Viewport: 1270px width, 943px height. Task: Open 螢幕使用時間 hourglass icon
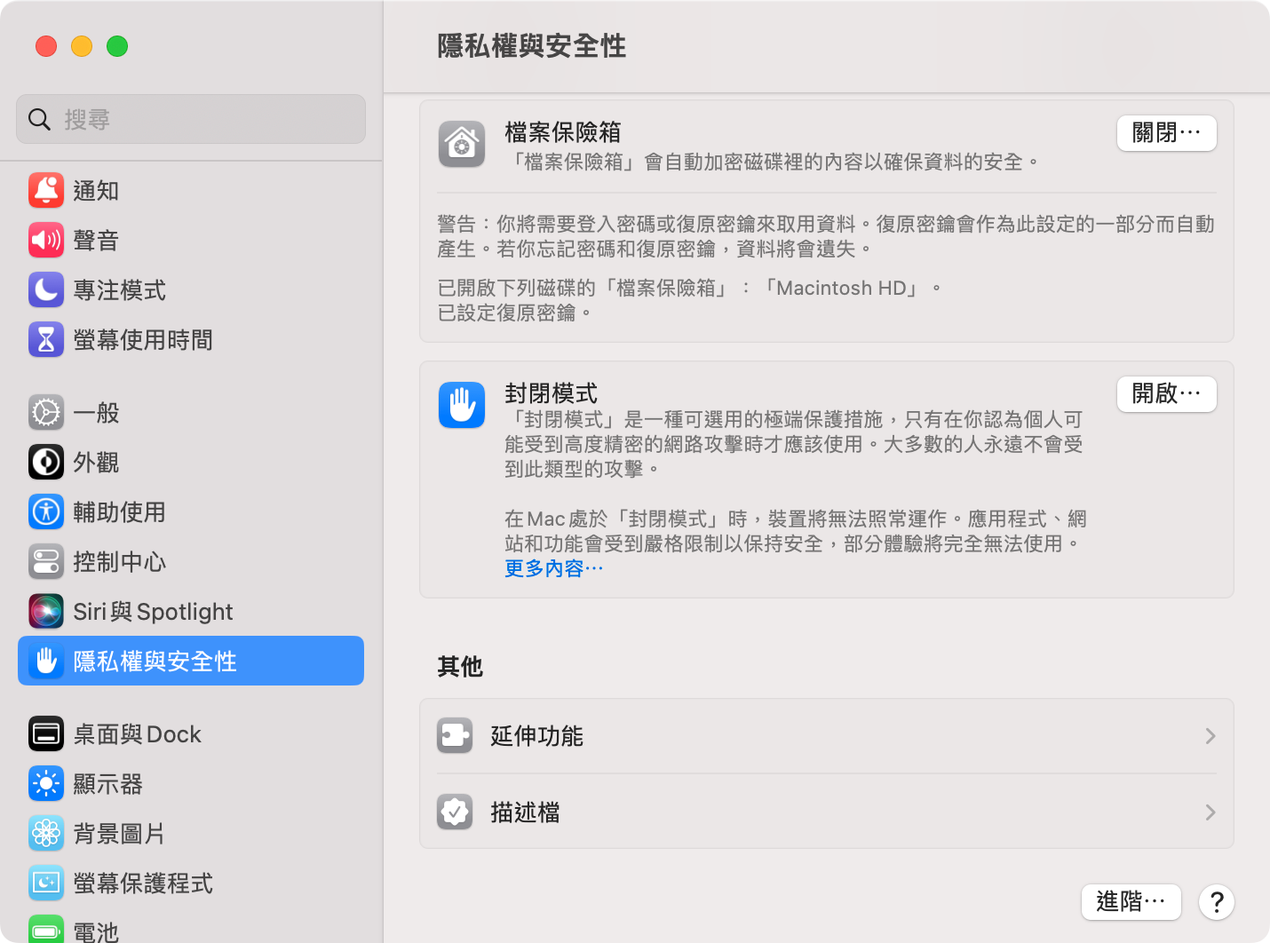(46, 339)
